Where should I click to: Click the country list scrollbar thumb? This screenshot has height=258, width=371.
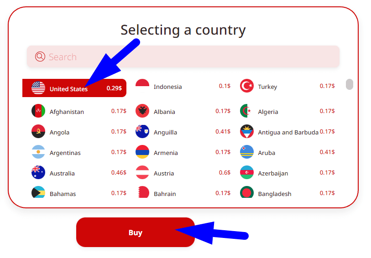350,84
